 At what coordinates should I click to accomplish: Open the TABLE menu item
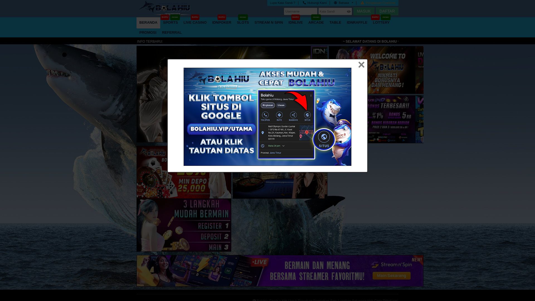[335, 23]
